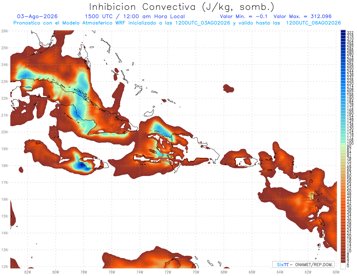Click the 'SisPI - ONAMET/REP.DOM.' credit label
The width and height of the screenshot is (357, 276).
click(x=303, y=264)
